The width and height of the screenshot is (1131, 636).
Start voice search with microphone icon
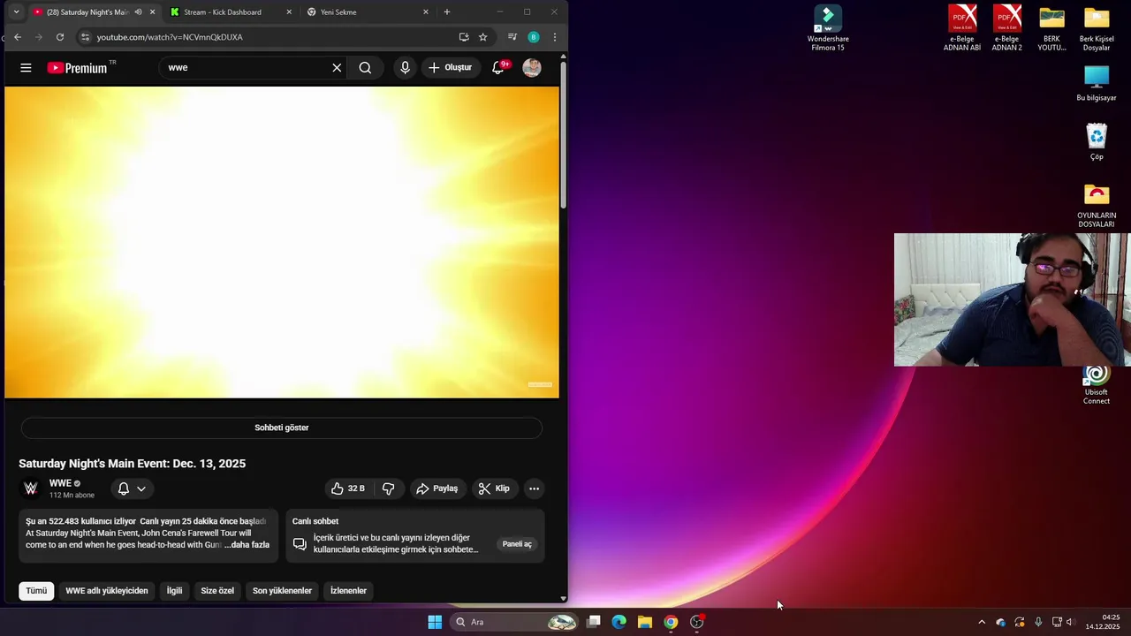405,68
